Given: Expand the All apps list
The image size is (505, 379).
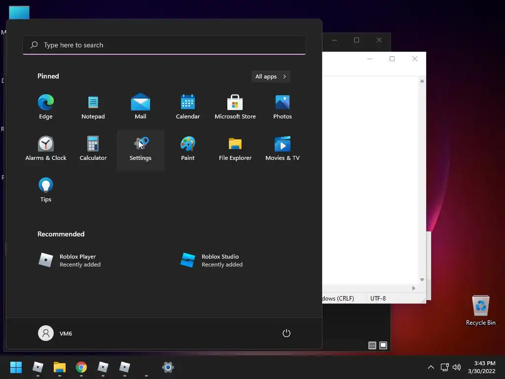Looking at the screenshot, I should 271,76.
